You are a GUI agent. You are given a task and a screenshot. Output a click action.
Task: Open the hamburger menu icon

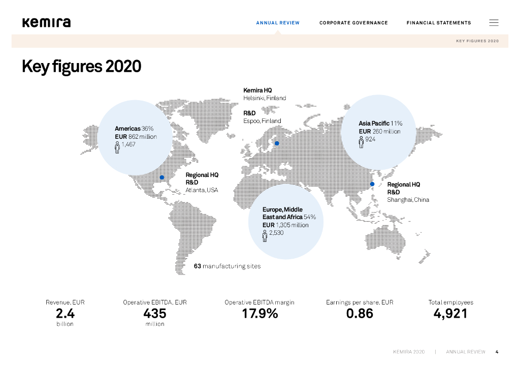pyautogui.click(x=494, y=22)
